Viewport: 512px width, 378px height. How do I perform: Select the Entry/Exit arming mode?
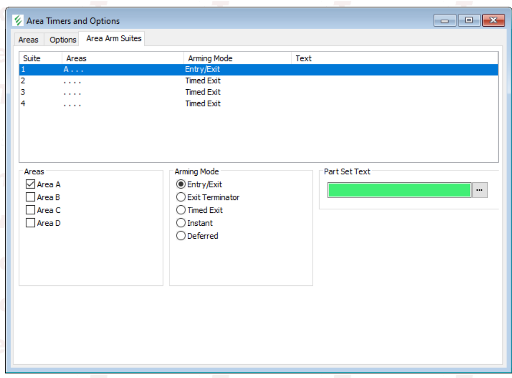[x=181, y=184]
